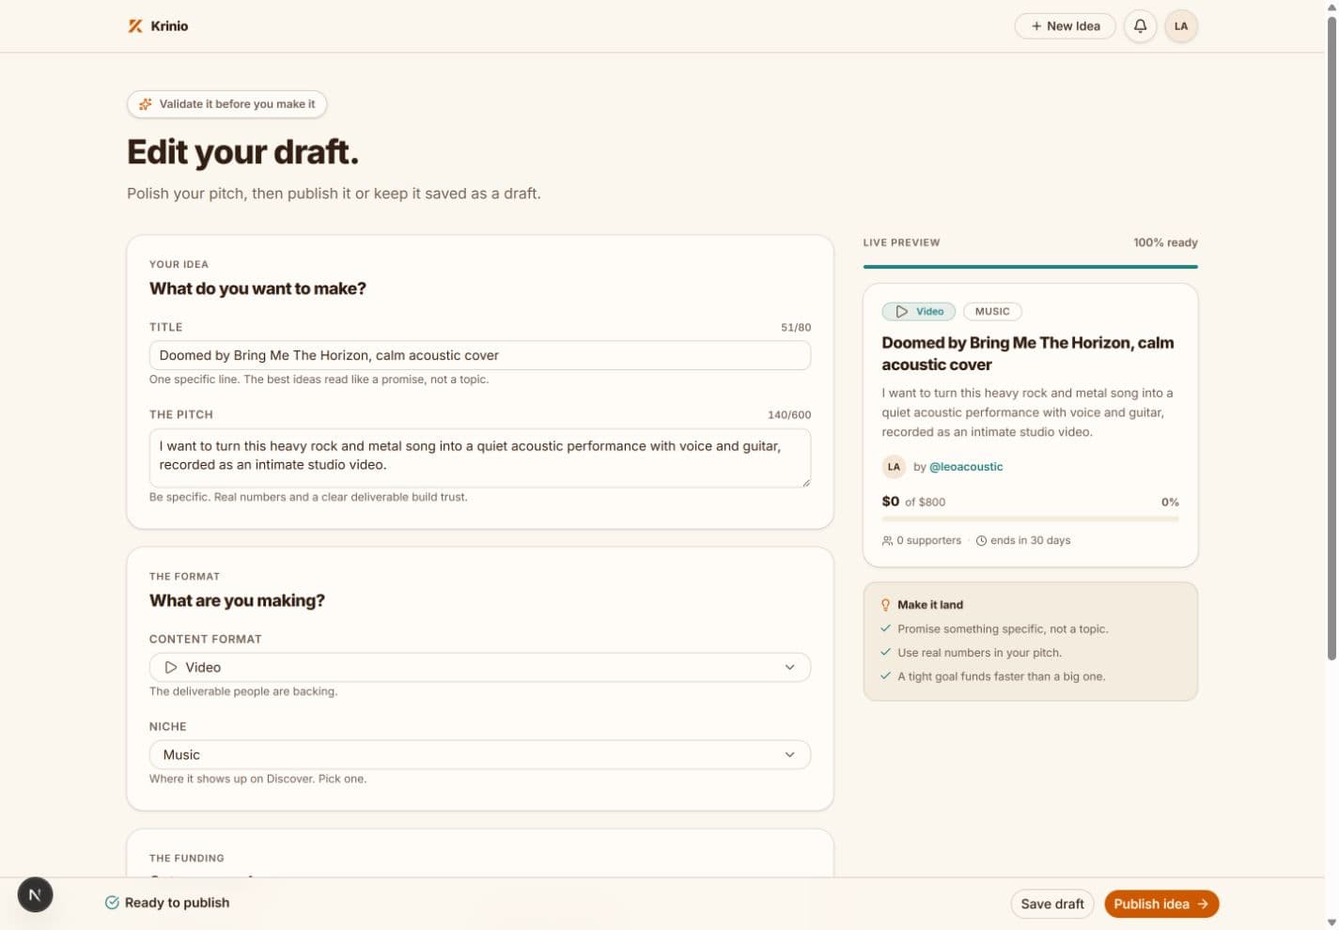Click the Validate it before you make it badge
The height and width of the screenshot is (930, 1339).
pyautogui.click(x=227, y=104)
